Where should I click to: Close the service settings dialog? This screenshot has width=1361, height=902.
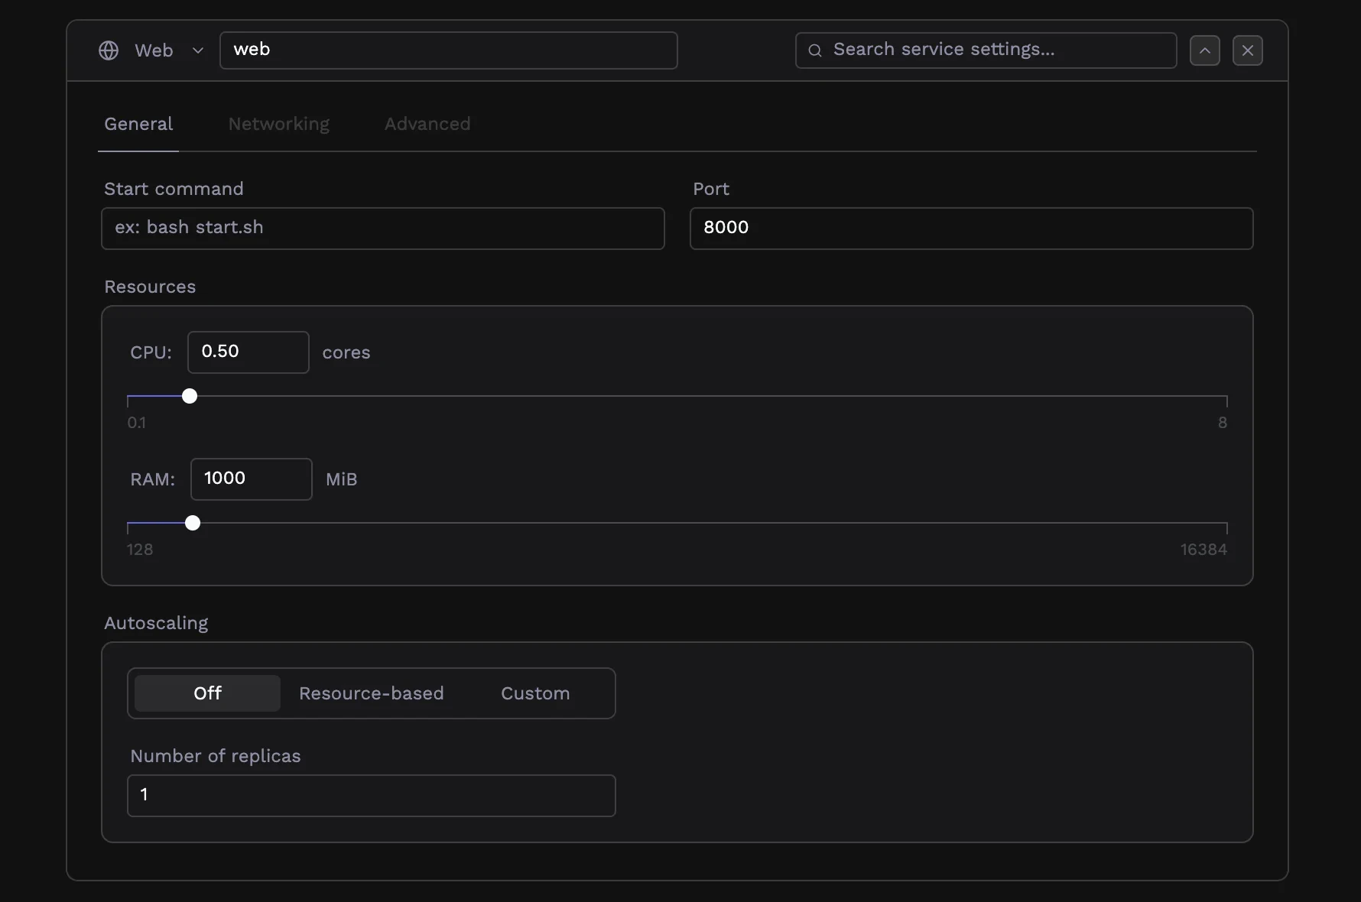(x=1248, y=50)
